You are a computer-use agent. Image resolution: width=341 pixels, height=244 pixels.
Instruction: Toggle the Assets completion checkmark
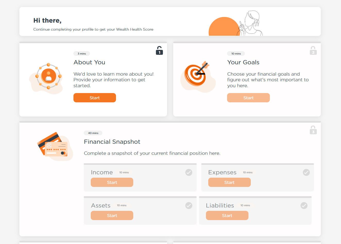point(189,205)
